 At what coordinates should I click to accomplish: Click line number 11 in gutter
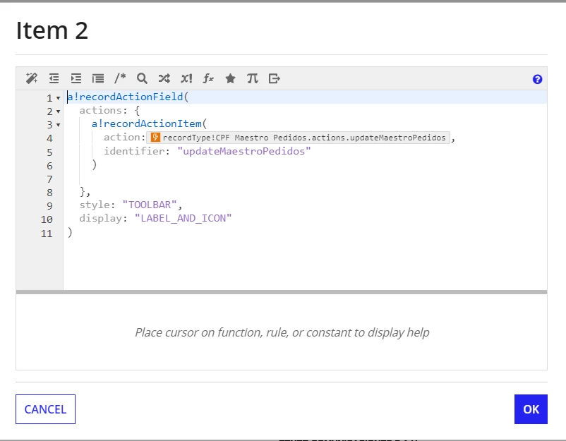point(47,234)
